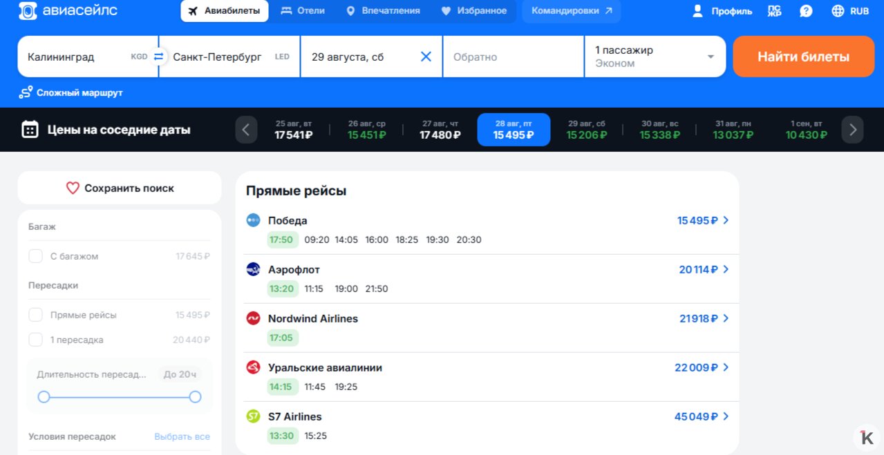Click the Aviasales logo

(x=68, y=11)
